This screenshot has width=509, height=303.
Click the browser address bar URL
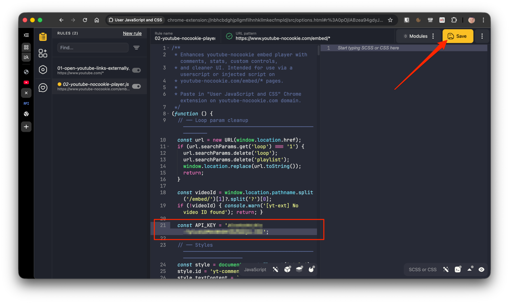click(275, 20)
